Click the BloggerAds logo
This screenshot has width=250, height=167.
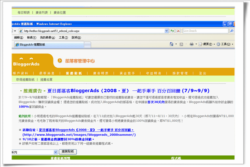tap(26, 62)
